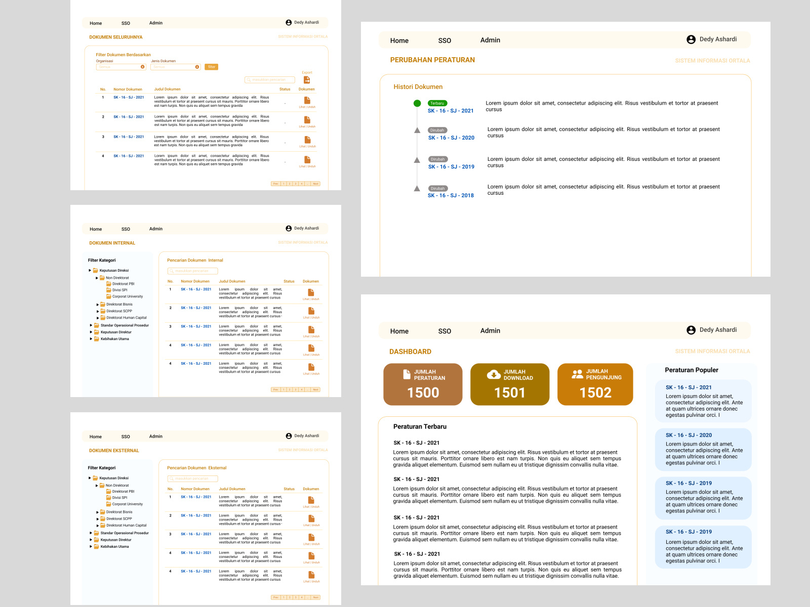Open SK - 16 - SJ - 2020 in Peraturan Populer
This screenshot has width=810, height=607.
[x=688, y=435]
